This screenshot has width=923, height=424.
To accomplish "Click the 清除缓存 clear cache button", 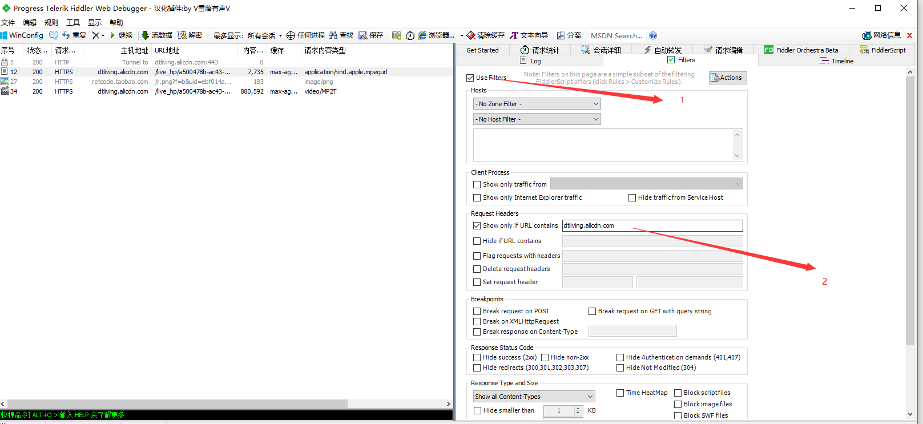I will click(x=486, y=35).
